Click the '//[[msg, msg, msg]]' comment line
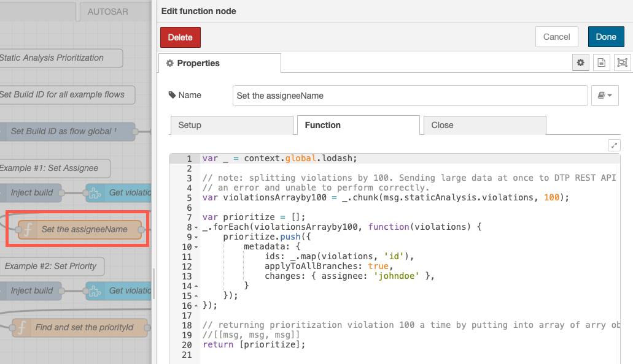The height and width of the screenshot is (364, 633). click(x=251, y=335)
